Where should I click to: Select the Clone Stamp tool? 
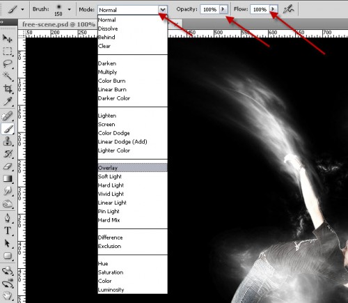pos(8,141)
